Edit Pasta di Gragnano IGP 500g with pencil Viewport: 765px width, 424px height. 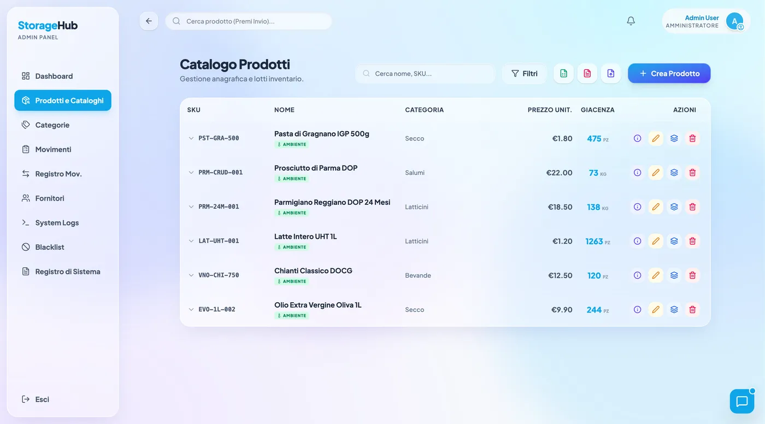pyautogui.click(x=656, y=138)
